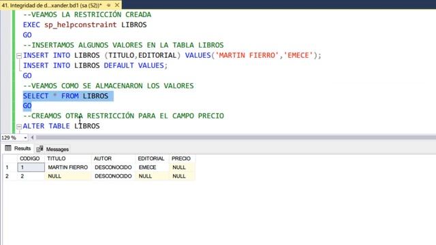Image resolution: width=436 pixels, height=245 pixels.
Task: Switch to the Results tab
Action: tap(18, 148)
